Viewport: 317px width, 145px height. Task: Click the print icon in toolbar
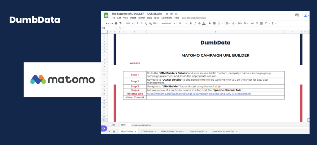pyautogui.click(x=116, y=23)
